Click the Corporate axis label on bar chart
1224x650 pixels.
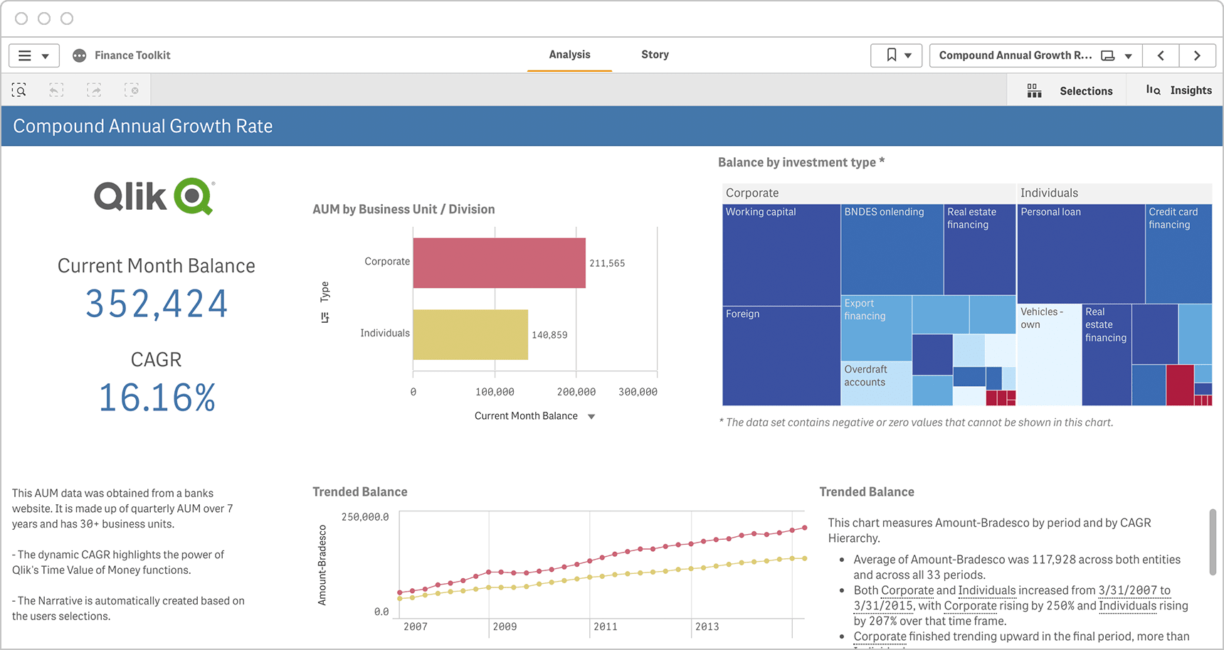point(387,262)
